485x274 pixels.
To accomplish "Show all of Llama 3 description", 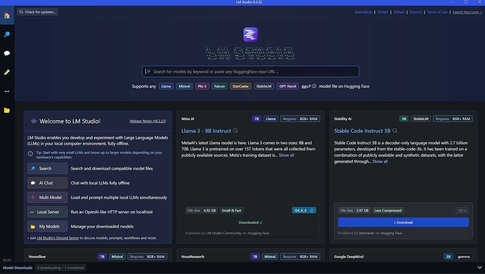I will 287,155.
